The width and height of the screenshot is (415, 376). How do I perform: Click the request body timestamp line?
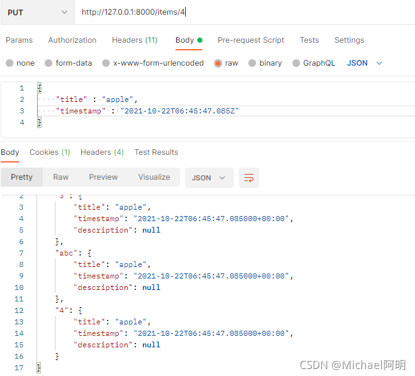(x=147, y=111)
